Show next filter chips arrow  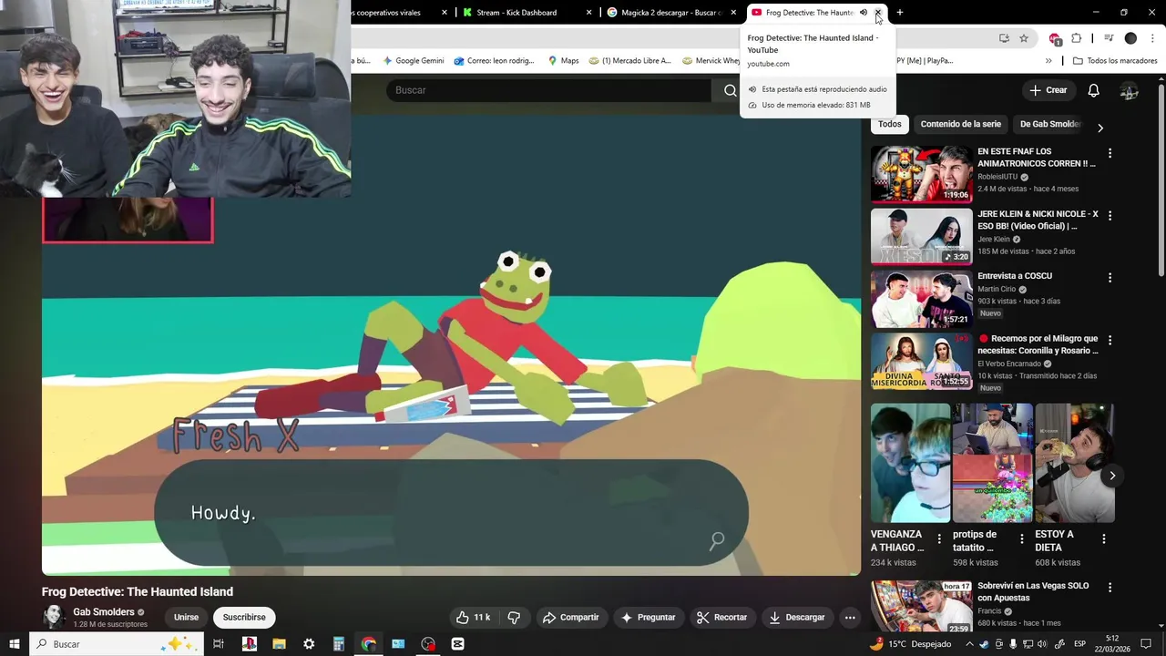[1100, 128]
